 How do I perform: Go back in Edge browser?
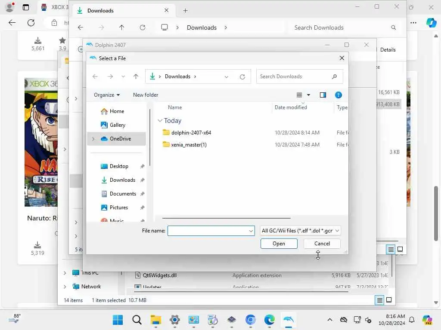click(12, 23)
